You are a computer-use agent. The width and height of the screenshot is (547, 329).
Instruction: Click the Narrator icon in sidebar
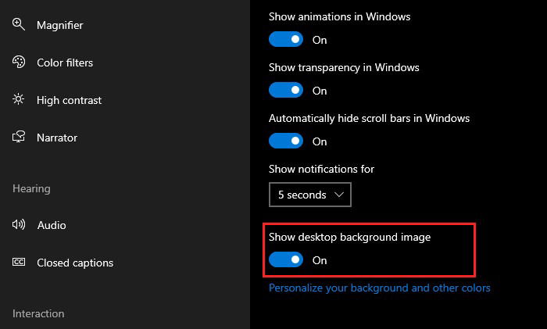tap(19, 137)
